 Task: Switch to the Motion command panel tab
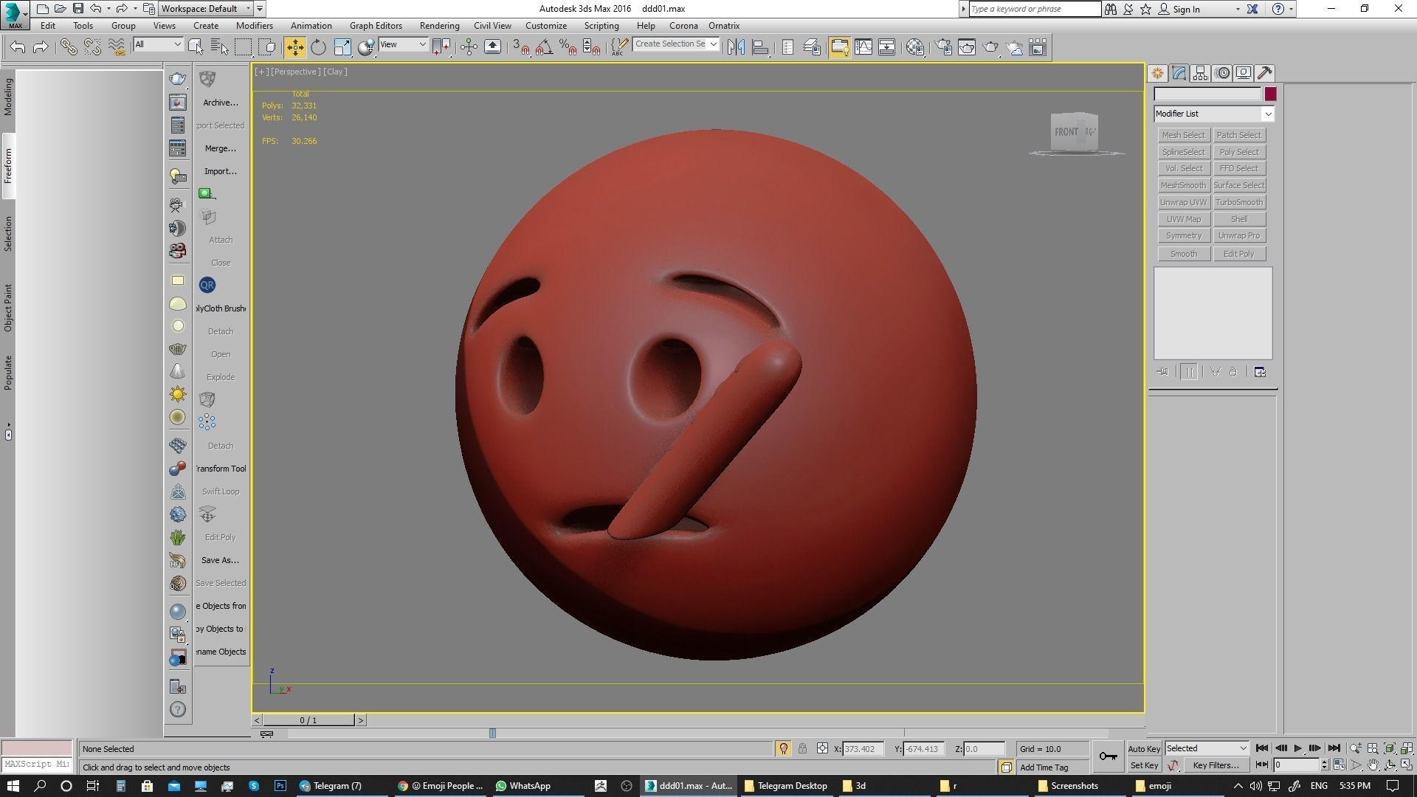[1222, 73]
